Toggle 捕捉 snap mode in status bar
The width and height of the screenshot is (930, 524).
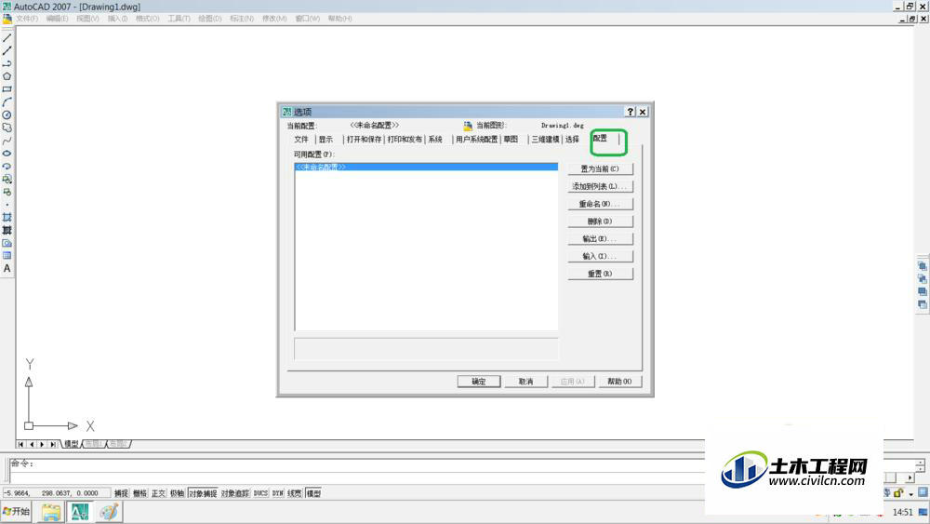[x=121, y=493]
